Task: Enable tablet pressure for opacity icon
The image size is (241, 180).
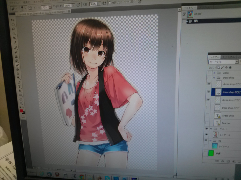Action: tap(78, 5)
